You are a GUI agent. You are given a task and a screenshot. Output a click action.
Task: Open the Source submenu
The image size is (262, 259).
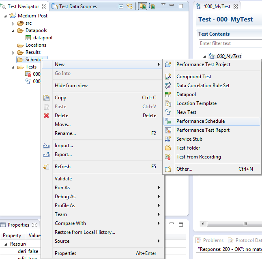point(102,241)
